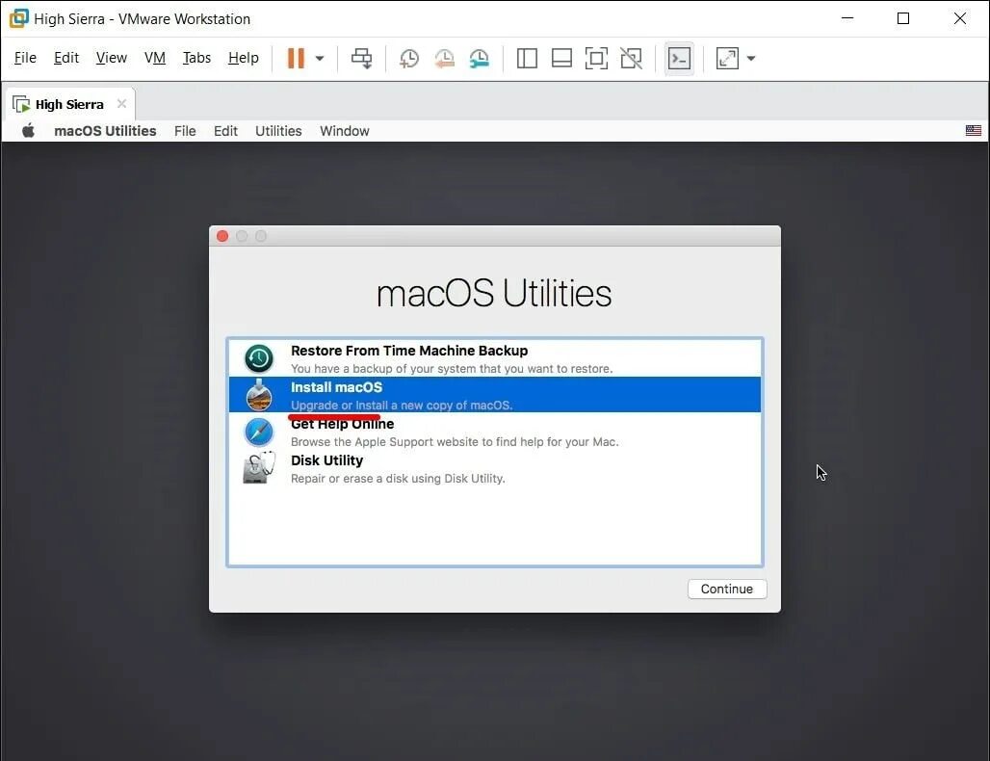The width and height of the screenshot is (990, 761).
Task: Click the Continue button
Action: pos(727,589)
